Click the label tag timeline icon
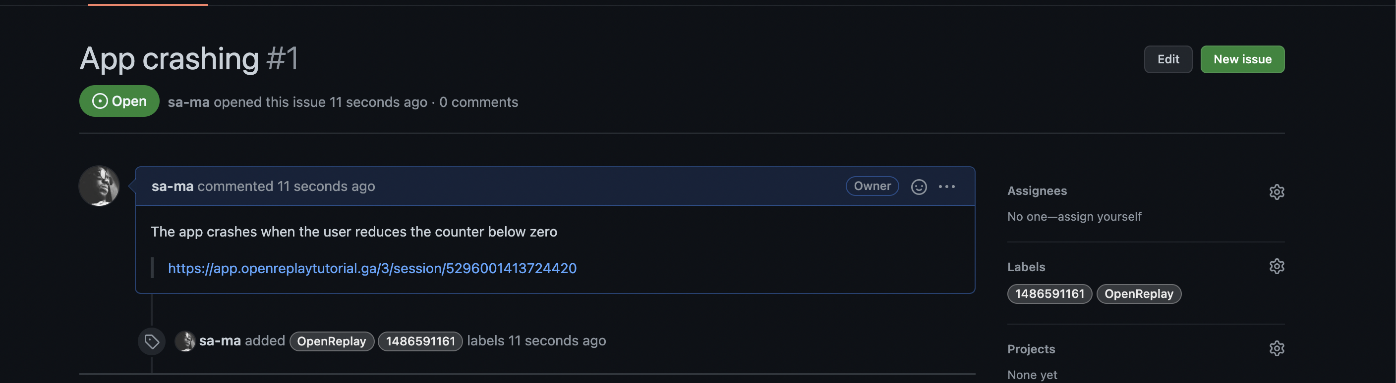This screenshot has height=383, width=1396. point(152,341)
